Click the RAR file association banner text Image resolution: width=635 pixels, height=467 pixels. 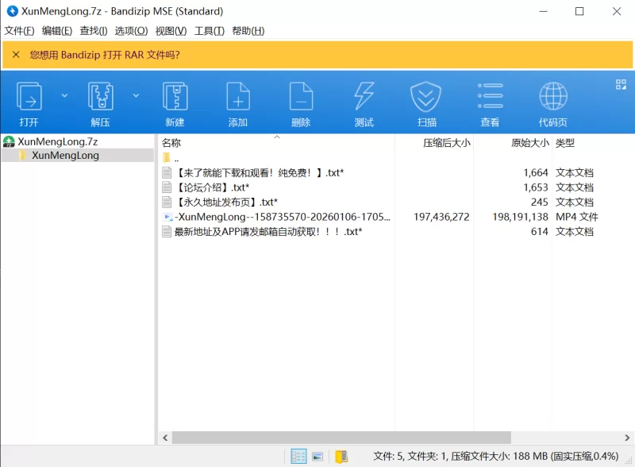(x=105, y=55)
